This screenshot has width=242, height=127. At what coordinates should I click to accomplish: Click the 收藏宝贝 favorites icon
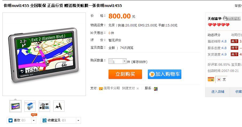click(x=44, y=120)
